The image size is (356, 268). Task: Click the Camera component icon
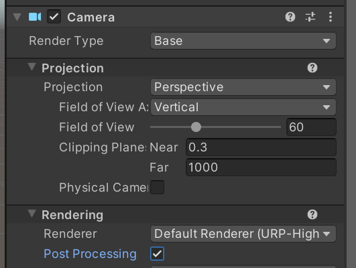[35, 17]
